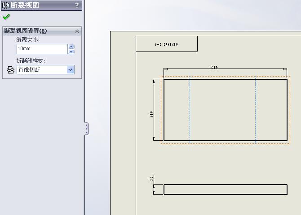This screenshot has height=215, width=301.
Task: Click the 20 thickness dimension text
Action: pos(151,179)
